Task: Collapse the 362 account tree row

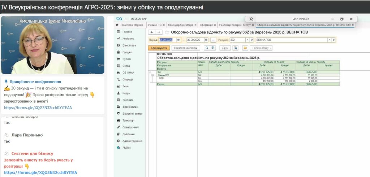Action: coord(150,72)
